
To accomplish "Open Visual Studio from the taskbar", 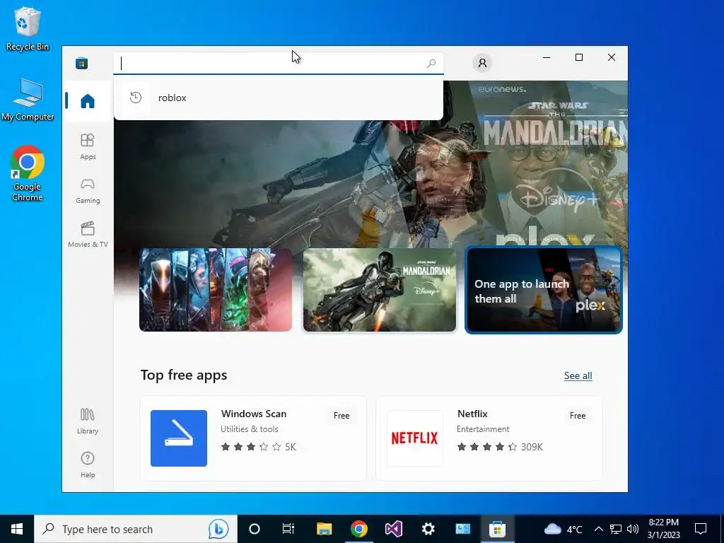I will tap(393, 529).
